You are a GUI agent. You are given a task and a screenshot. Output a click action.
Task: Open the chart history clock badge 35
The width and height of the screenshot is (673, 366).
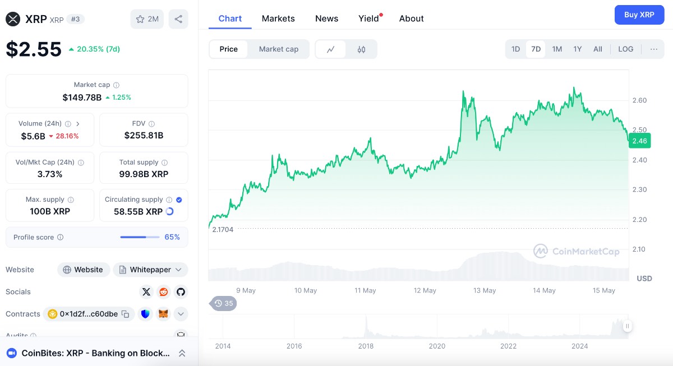(x=223, y=303)
